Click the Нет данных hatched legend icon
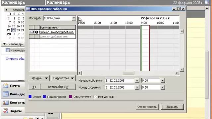Screen dimensions: 212x119 pos(95,97)
